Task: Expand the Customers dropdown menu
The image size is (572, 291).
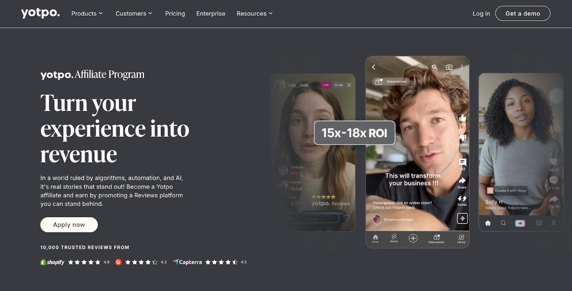Action: pos(134,14)
